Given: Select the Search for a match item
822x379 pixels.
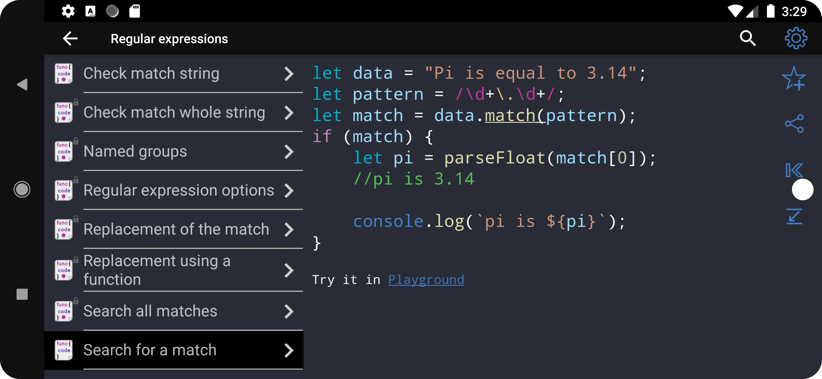Looking at the screenshot, I should point(173,349).
